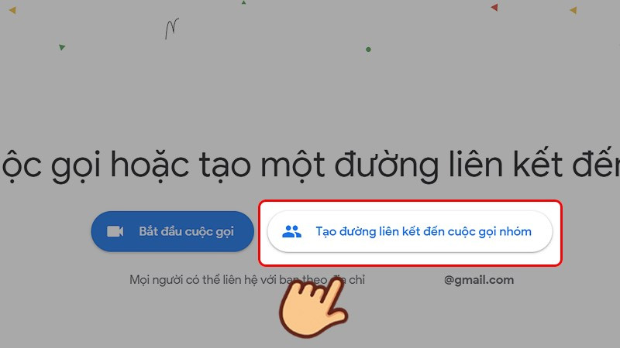Click the group people icon
Image resolution: width=620 pixels, height=348 pixels.
tap(292, 231)
